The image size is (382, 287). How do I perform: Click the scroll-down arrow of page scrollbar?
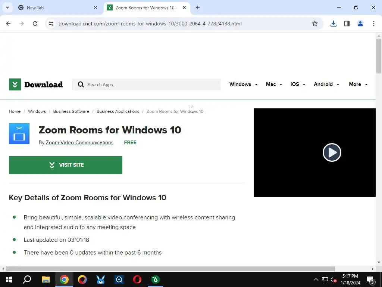pos(379,262)
